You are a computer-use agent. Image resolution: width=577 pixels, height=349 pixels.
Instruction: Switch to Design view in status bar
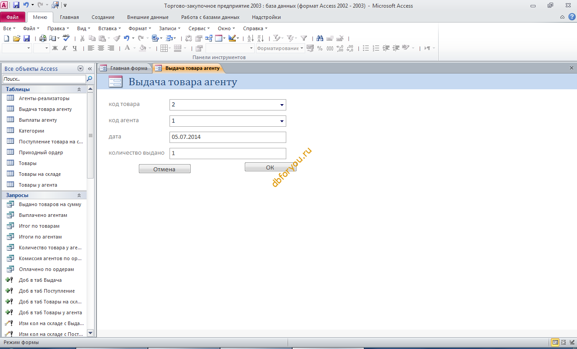point(571,342)
